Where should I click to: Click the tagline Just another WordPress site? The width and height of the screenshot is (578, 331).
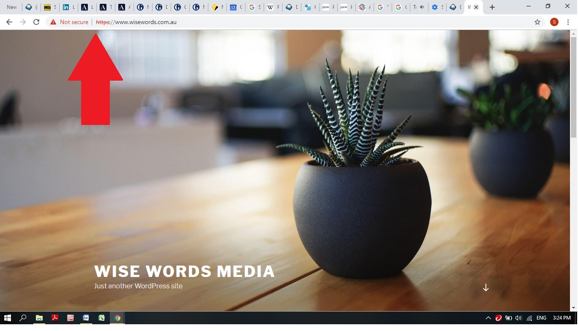(x=138, y=286)
